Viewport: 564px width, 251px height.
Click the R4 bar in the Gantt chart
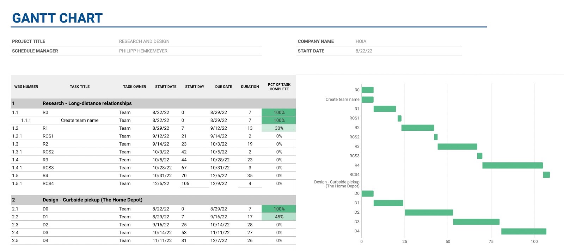[512, 165]
